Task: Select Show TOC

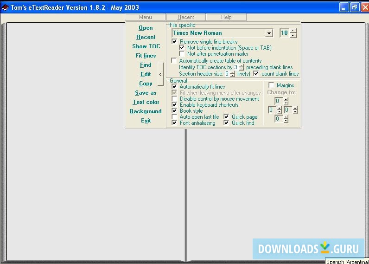Action: point(146,46)
